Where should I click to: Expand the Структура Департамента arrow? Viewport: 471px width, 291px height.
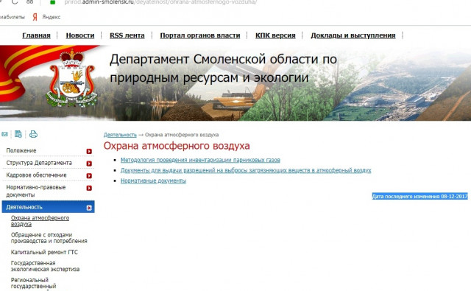tap(89, 164)
